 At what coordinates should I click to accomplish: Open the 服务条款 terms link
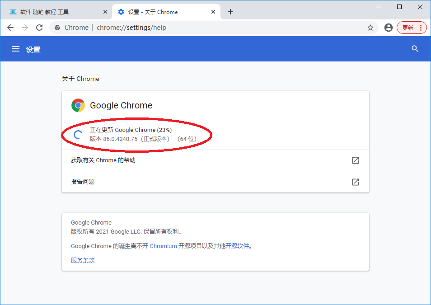pos(83,260)
